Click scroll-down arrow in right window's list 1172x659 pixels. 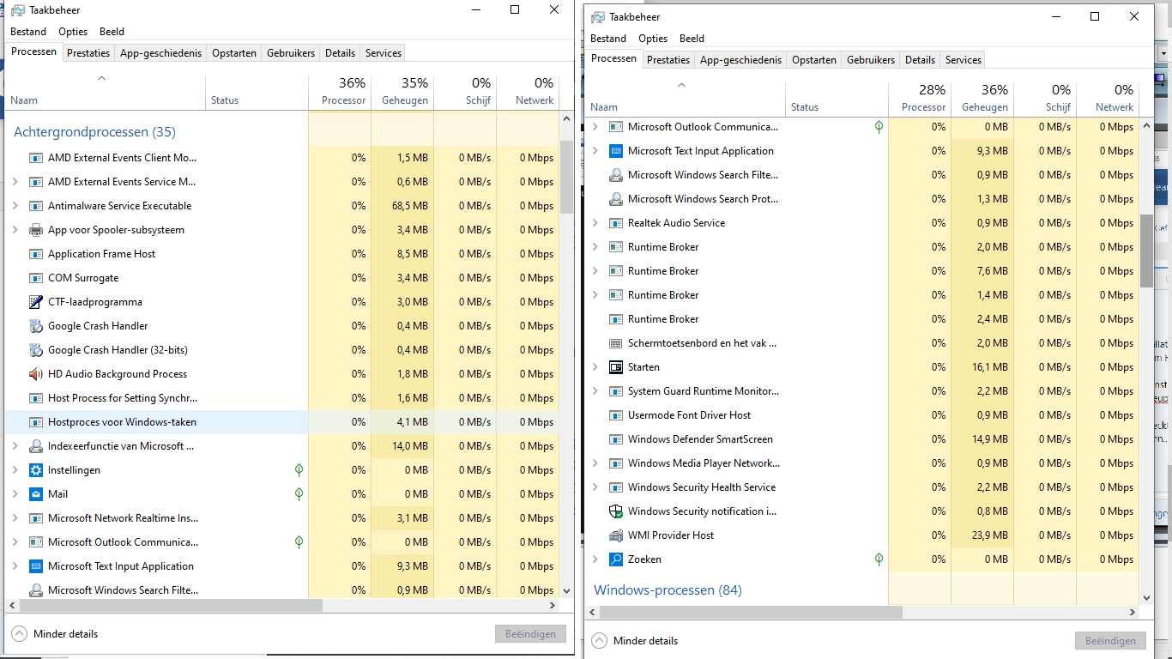coord(1146,598)
